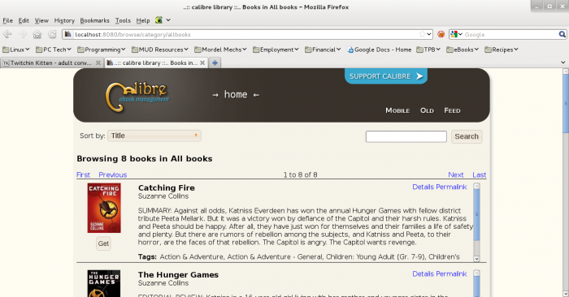
Task: Open Permalink for The Hunger Games
Action: click(451, 273)
